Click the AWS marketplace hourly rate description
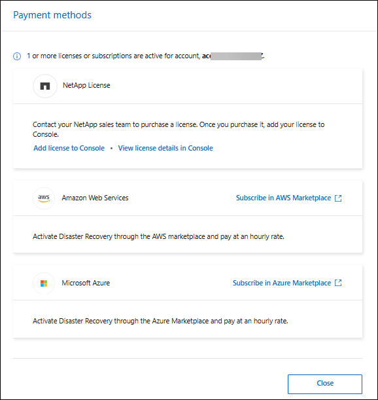This screenshot has width=378, height=400. click(158, 236)
